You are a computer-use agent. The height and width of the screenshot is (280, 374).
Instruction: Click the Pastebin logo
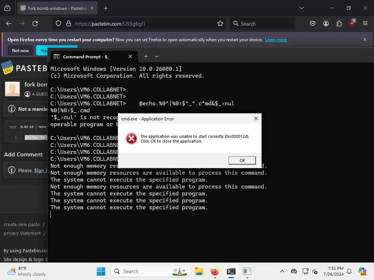click(24, 68)
